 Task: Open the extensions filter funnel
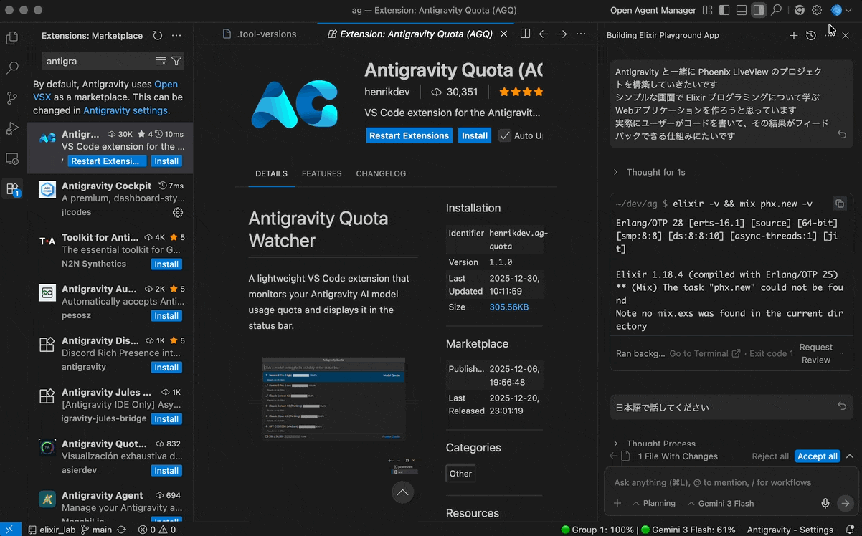pyautogui.click(x=176, y=62)
